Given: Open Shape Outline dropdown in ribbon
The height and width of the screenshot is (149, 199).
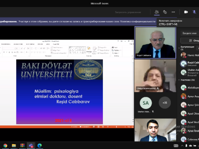Looking at the screenshot, I should coord(104,50).
